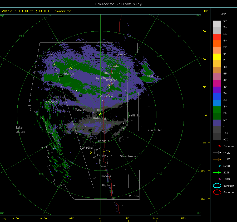This screenshot has height=222, width=237.
Task: Click the orange 111V arrow legend icon
Action: [x=217, y=159]
